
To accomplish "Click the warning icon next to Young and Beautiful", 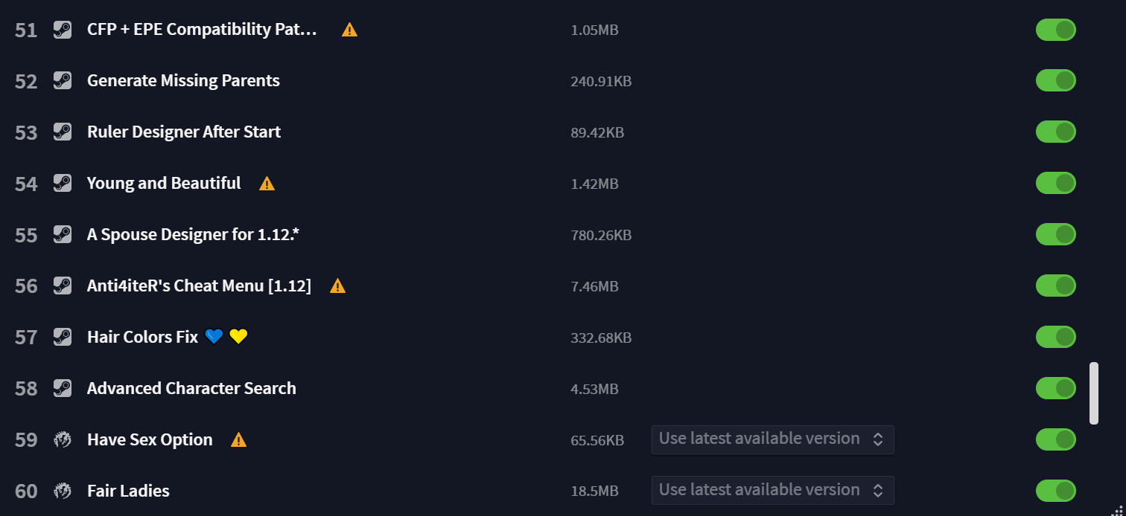I will pyautogui.click(x=267, y=184).
